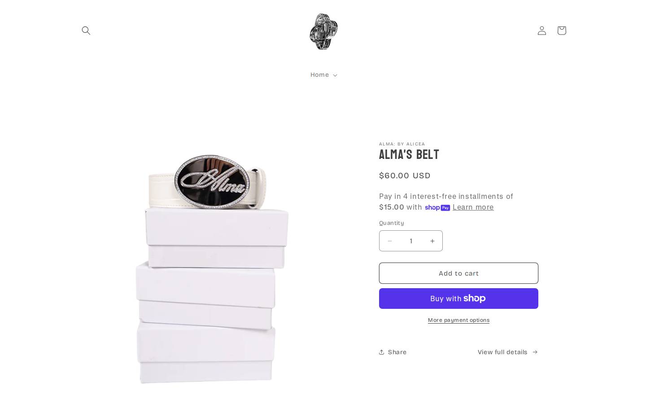Click the Alma's Belt product title

click(x=409, y=155)
